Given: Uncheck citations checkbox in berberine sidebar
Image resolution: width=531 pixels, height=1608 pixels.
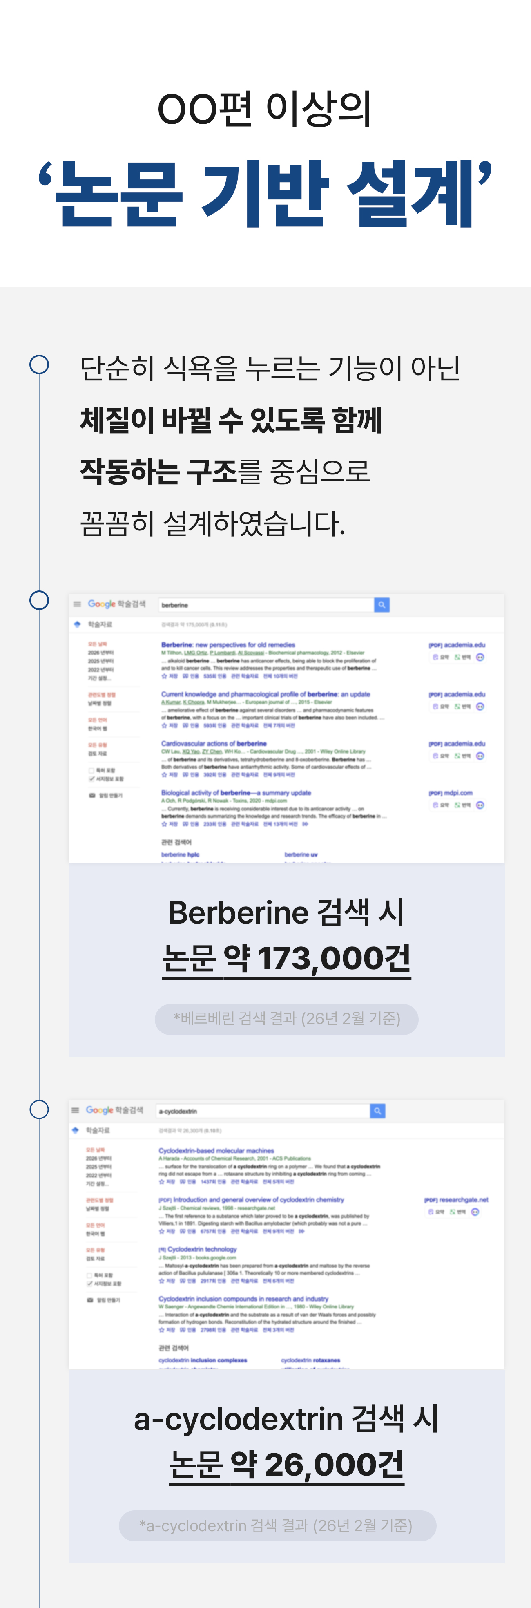Looking at the screenshot, I should [x=92, y=779].
